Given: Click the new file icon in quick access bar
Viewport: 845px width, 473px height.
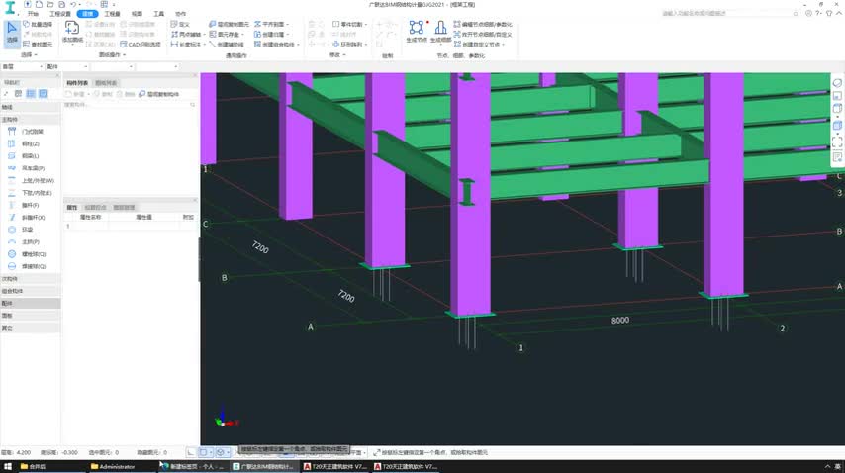Looking at the screenshot, I should (39, 4).
